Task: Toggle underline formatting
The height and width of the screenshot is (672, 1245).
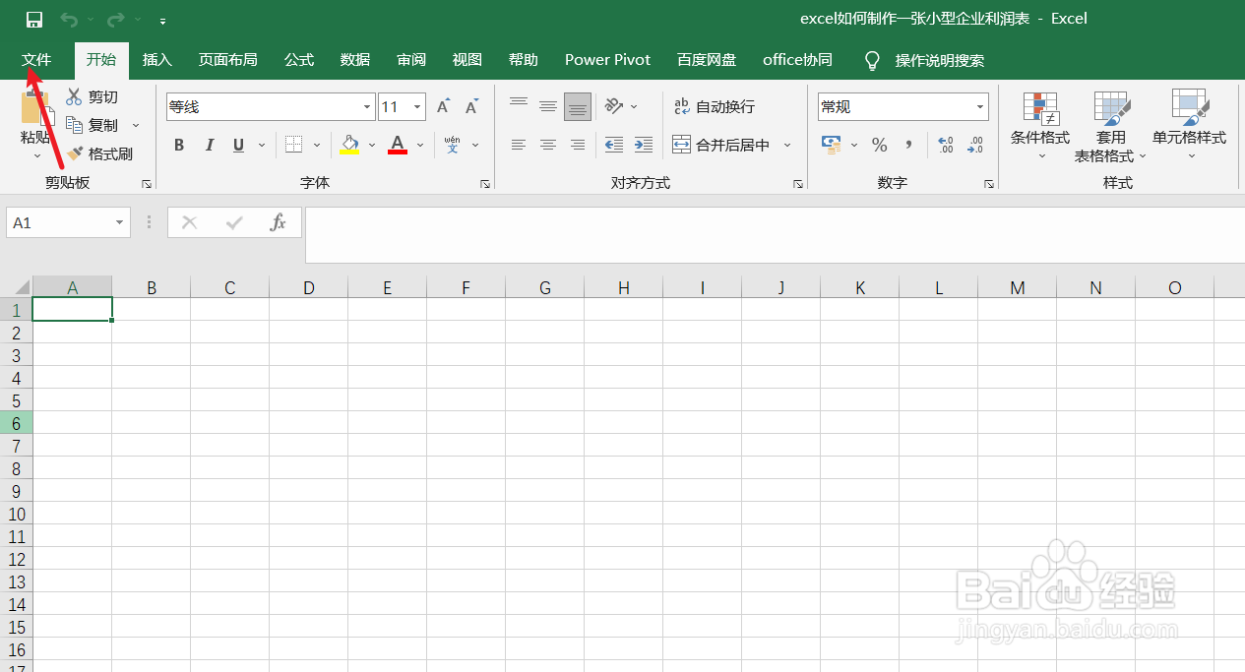Action: (238, 146)
